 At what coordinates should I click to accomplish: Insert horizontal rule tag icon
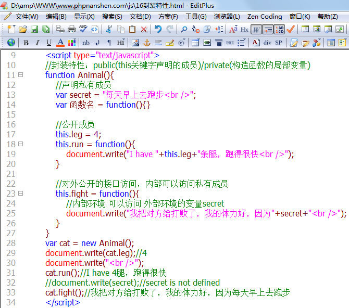(158, 42)
